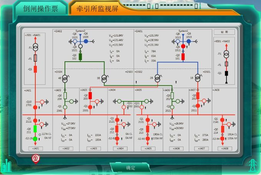Toggle the red Q0 203 breaker
The width and height of the screenshot is (261, 175).
coord(90,96)
